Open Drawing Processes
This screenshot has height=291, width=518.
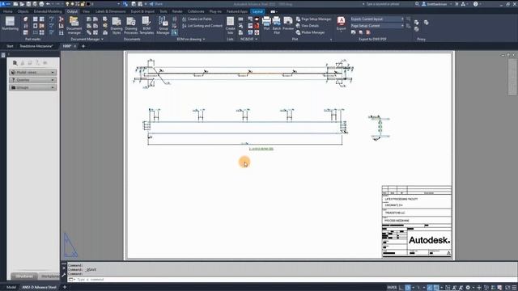[x=131, y=25]
